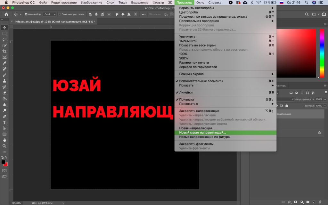Click the Home icon in options bar

[x=6, y=14]
